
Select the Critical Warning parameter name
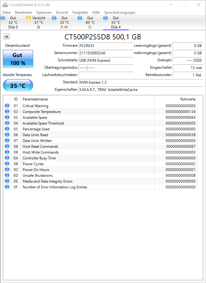pyautogui.click(x=35, y=106)
